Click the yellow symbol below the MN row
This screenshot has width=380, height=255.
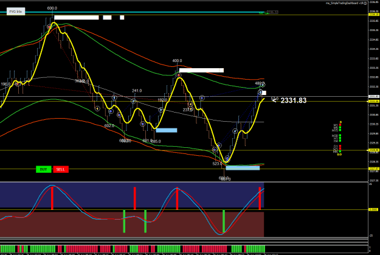[x=339, y=155]
